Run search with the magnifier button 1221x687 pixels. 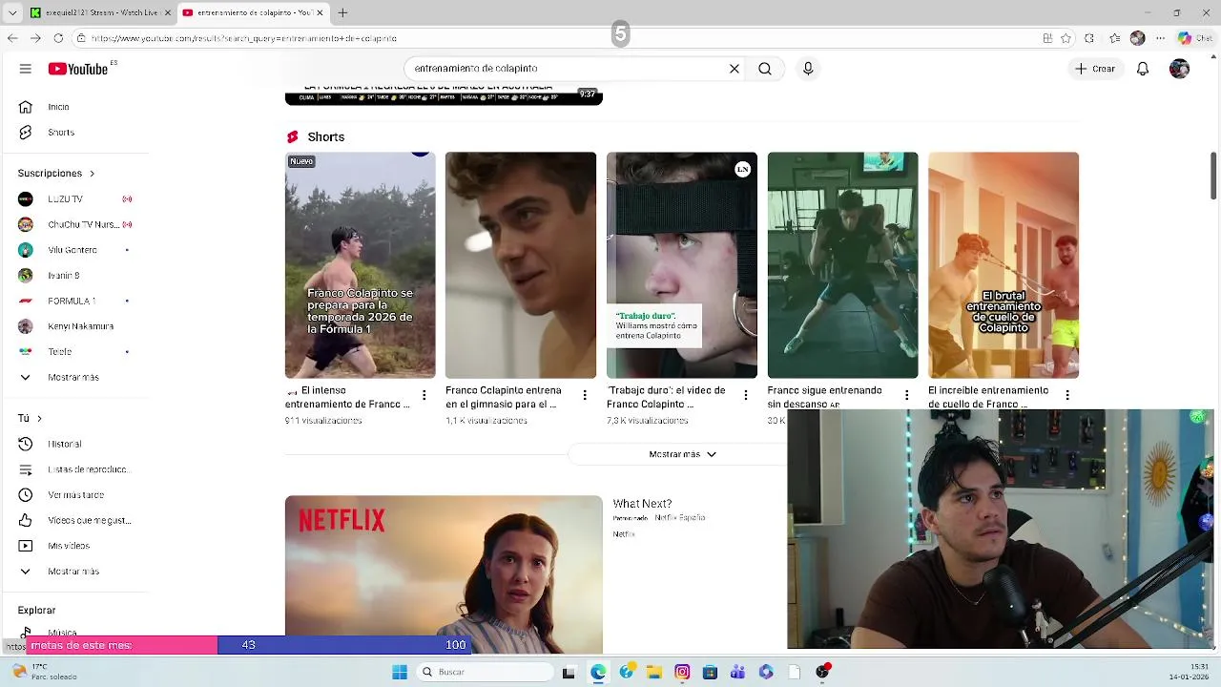point(765,69)
